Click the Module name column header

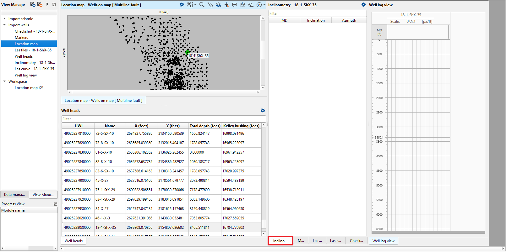pos(29,210)
